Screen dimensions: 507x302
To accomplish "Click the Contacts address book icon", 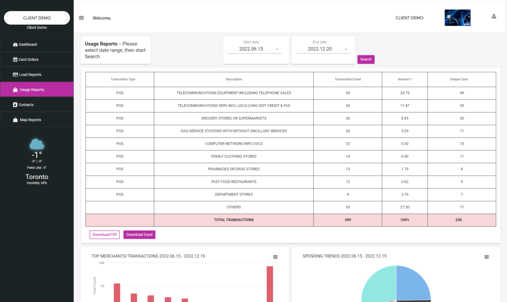I will click(15, 105).
